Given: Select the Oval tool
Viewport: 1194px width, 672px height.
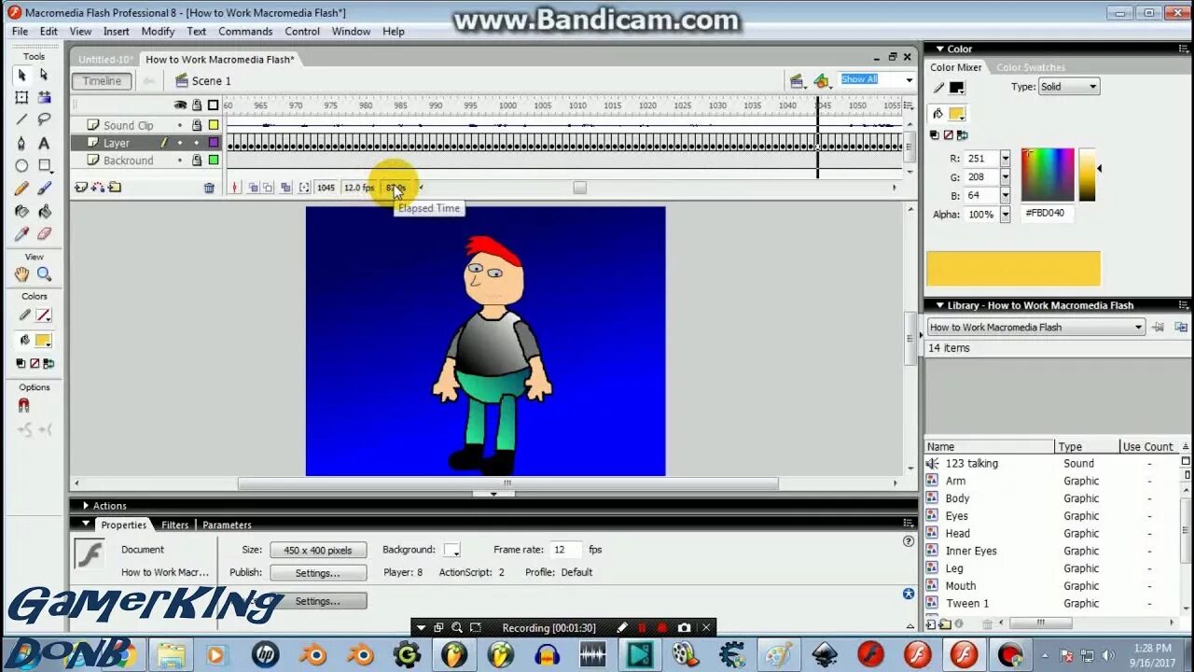Looking at the screenshot, I should (x=21, y=166).
